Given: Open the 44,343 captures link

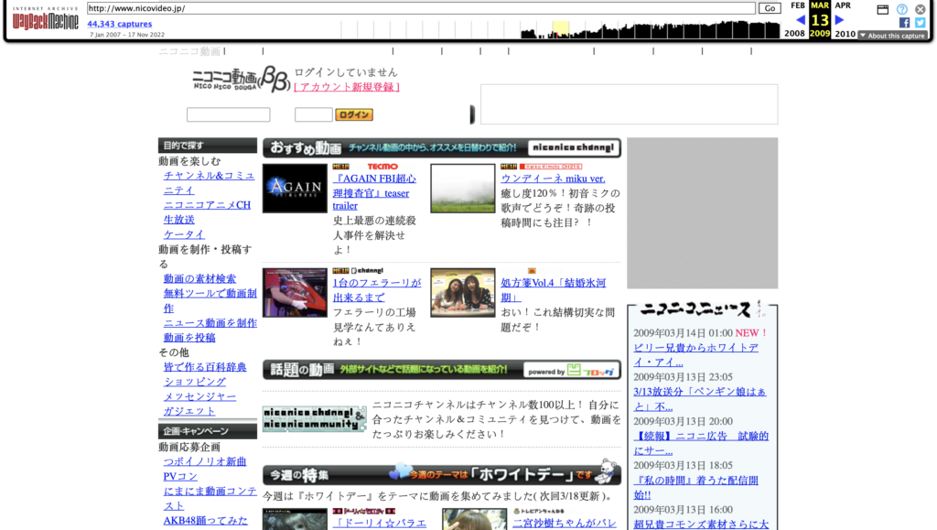Looking at the screenshot, I should pos(120,24).
